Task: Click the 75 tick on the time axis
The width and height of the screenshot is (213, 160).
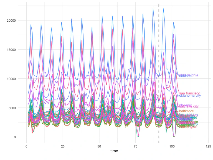Action: coord(136,146)
